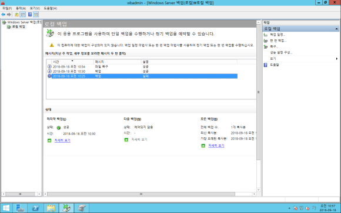Click green arrow icon under 모든 백업
This screenshot has height=213, width=341.
pyautogui.click(x=203, y=146)
